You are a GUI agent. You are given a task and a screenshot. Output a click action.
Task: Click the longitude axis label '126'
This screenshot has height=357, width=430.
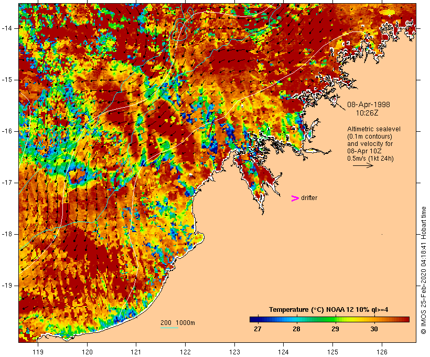pos(382,352)
